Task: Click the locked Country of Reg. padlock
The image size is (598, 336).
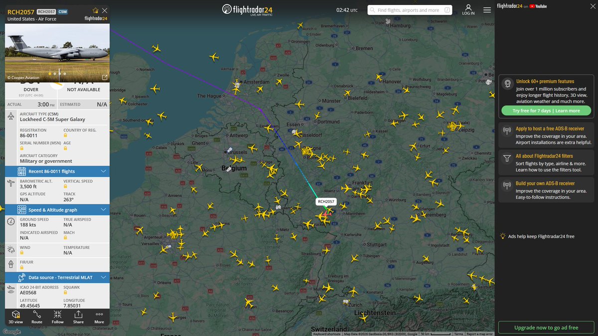Action: click(x=65, y=135)
